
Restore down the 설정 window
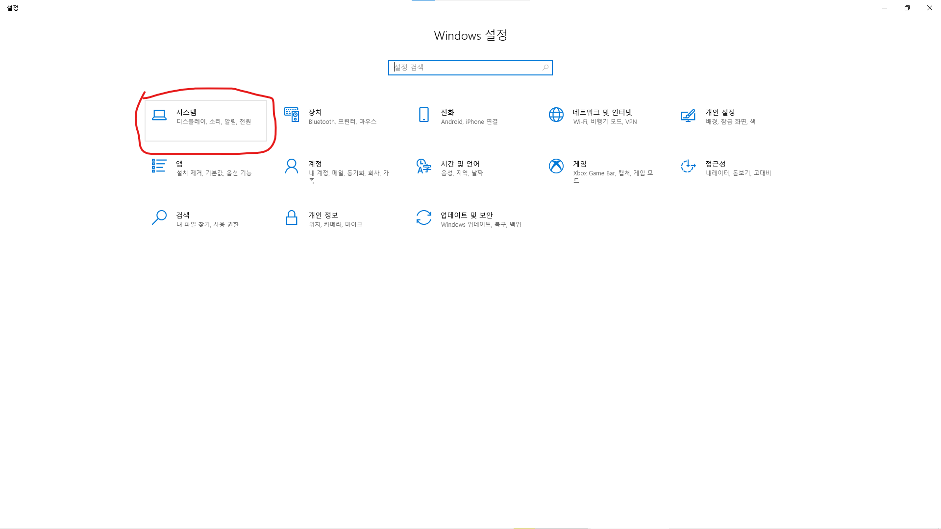pyautogui.click(x=907, y=8)
